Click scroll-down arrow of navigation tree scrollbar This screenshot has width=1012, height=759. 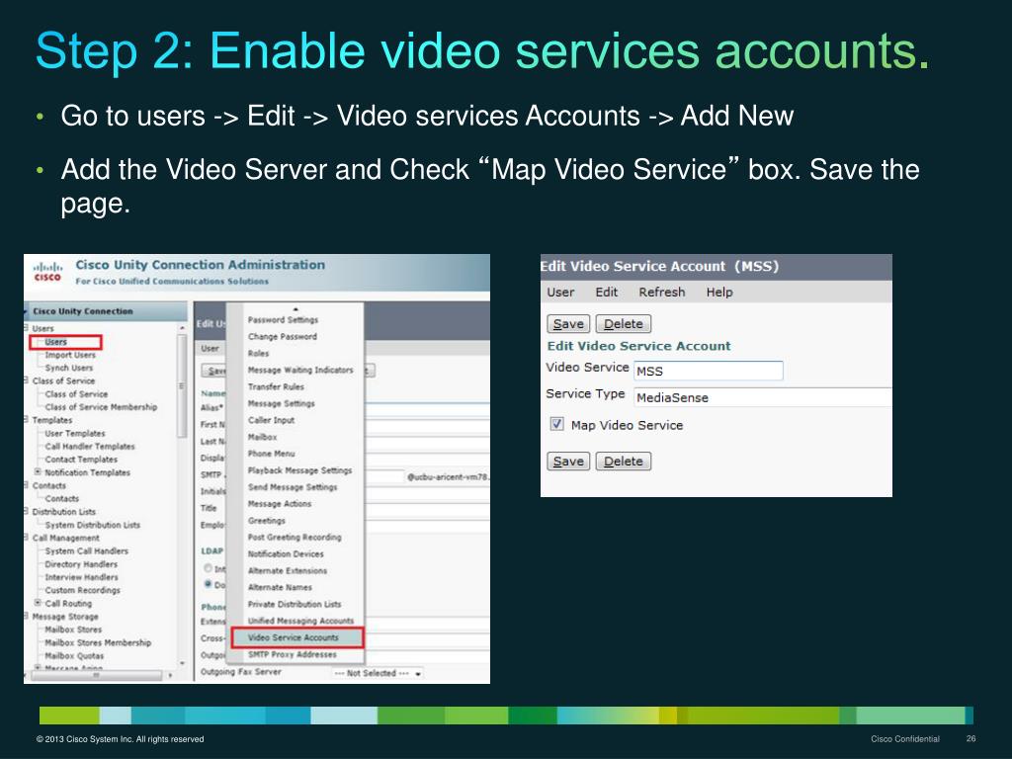(182, 663)
